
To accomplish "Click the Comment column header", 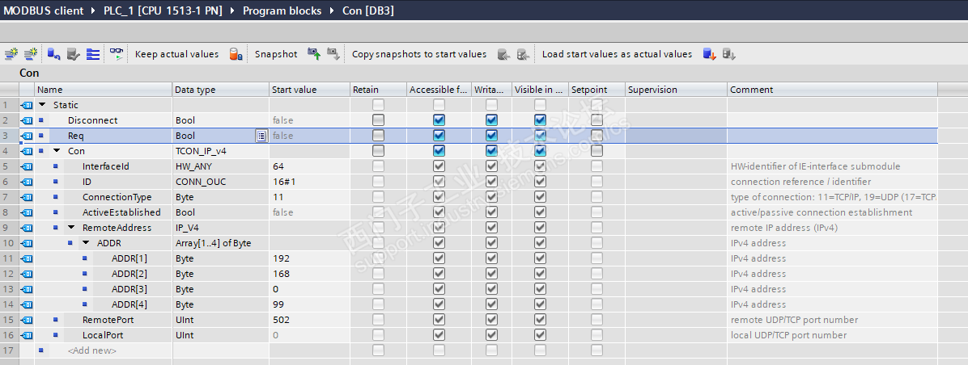I will (x=832, y=90).
